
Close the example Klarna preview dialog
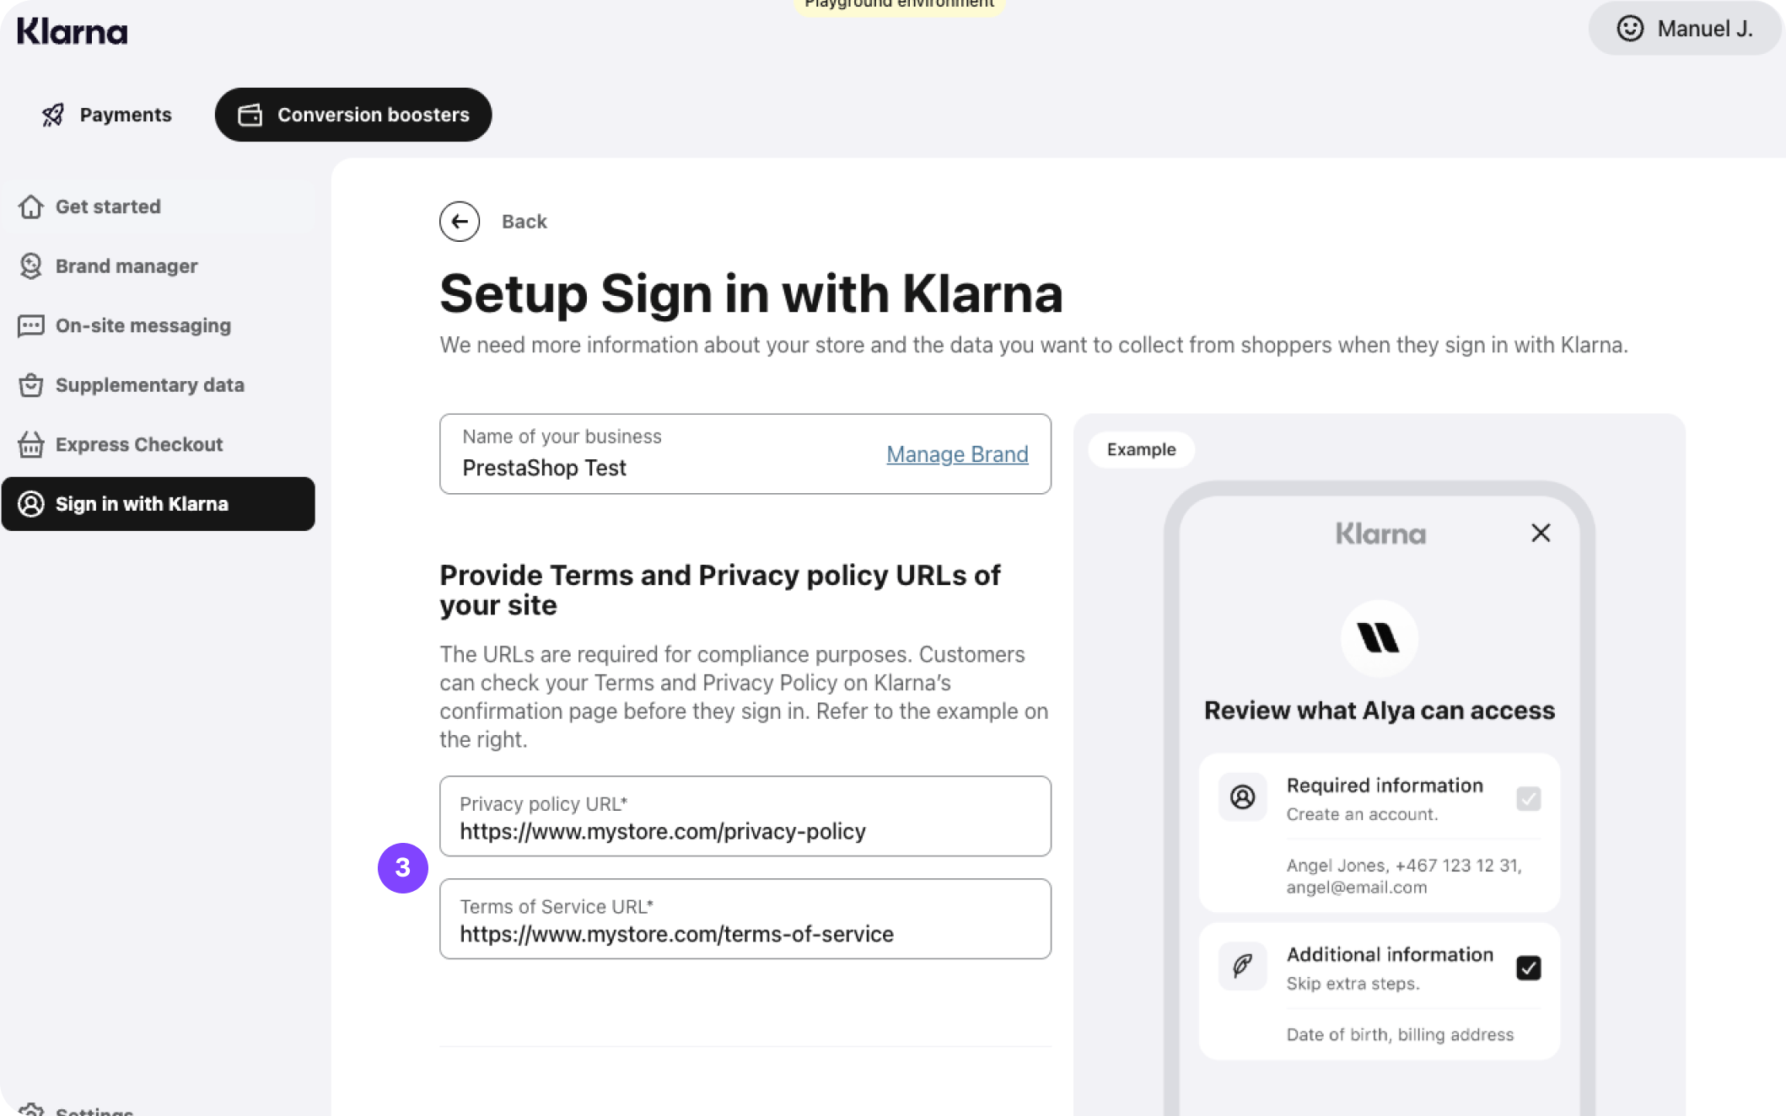1541,533
